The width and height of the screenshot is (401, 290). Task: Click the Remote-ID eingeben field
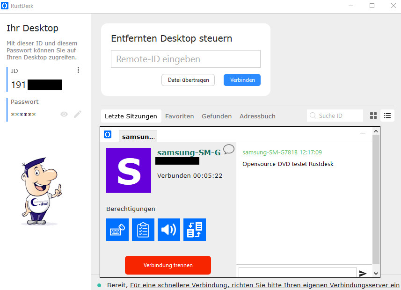pyautogui.click(x=185, y=59)
